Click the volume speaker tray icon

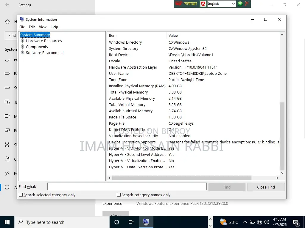coord(267,222)
